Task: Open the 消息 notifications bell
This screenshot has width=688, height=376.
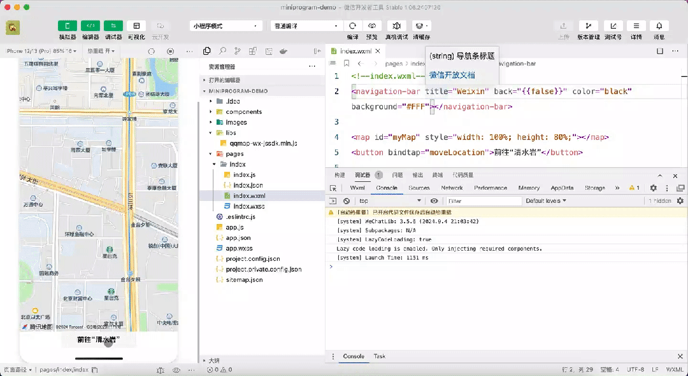Action: click(x=659, y=26)
